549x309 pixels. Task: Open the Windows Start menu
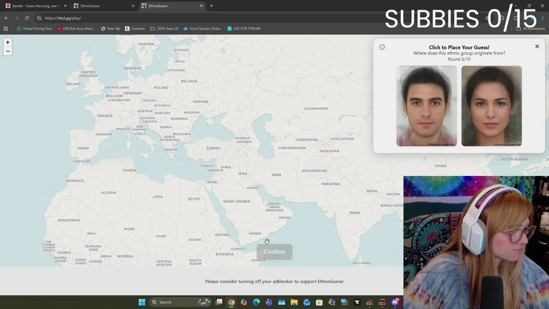point(142,302)
